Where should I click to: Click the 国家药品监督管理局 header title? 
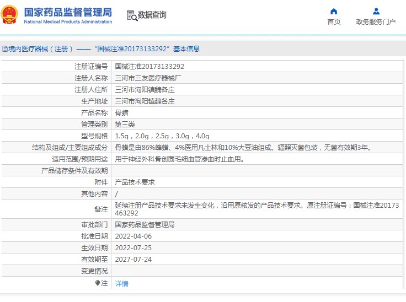[68, 13]
